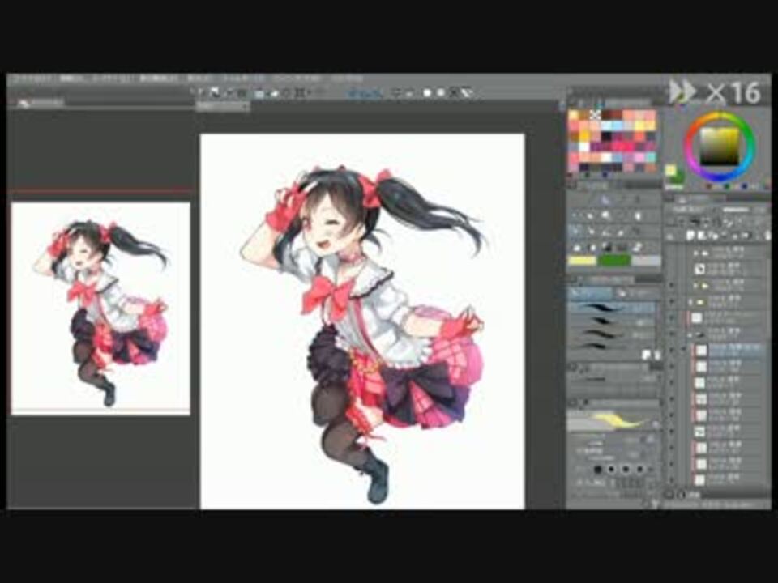Select the highlighted blue layer thumbnail
Viewport: 778px width, 583px height.
tap(701, 350)
